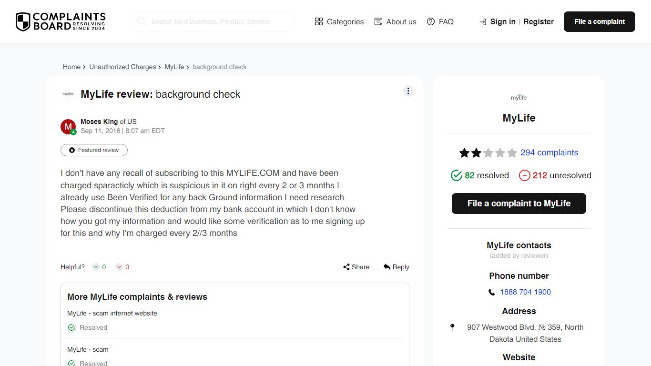The image size is (651, 366).
Task: Click Sign in link
Action: (x=503, y=21)
